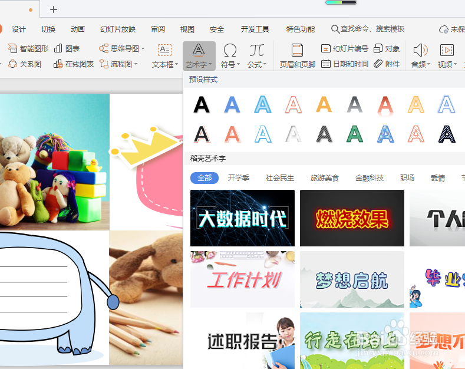
Task: Select the stuffed toys photo on slide
Action: pyautogui.click(x=55, y=162)
